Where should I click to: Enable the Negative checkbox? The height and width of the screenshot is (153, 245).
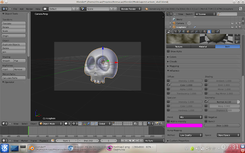[x=206, y=117]
